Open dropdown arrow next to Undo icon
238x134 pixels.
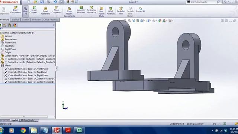pos(58,2)
